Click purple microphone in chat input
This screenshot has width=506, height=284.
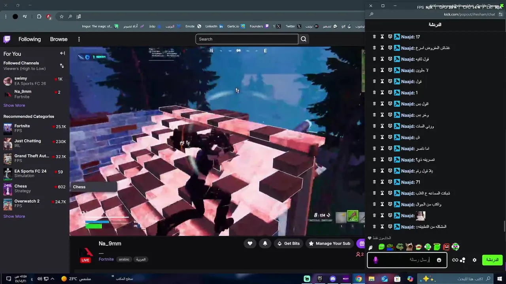click(376, 260)
